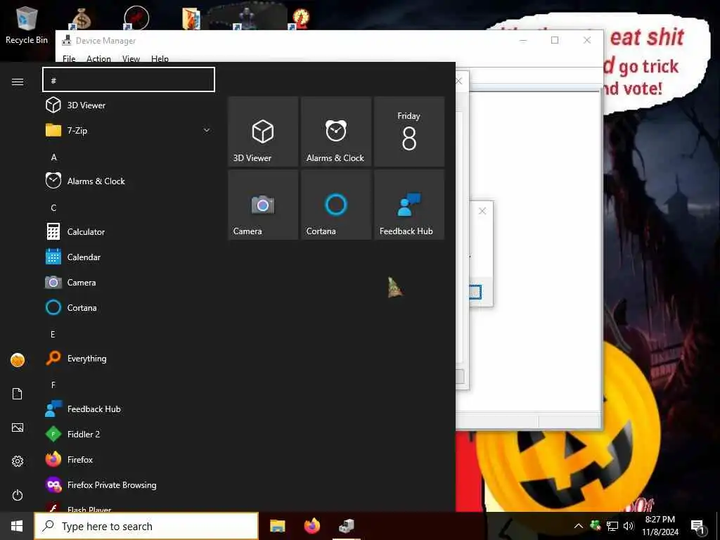The image size is (720, 540).
Task: Open Calculator from the app list
Action: (x=129, y=231)
